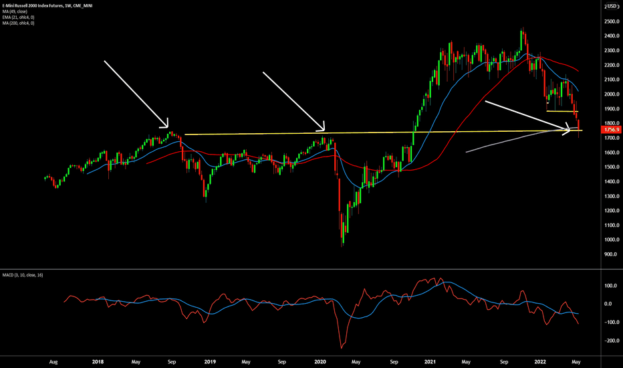Click the 1900.0 price axis label
This screenshot has width=623, height=368.
(612, 108)
